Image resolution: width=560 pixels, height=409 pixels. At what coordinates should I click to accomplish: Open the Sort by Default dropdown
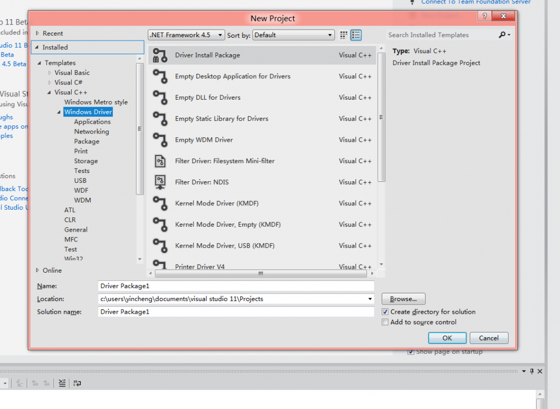329,34
